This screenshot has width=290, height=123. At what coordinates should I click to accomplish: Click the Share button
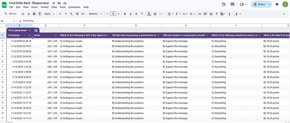tap(259, 4)
